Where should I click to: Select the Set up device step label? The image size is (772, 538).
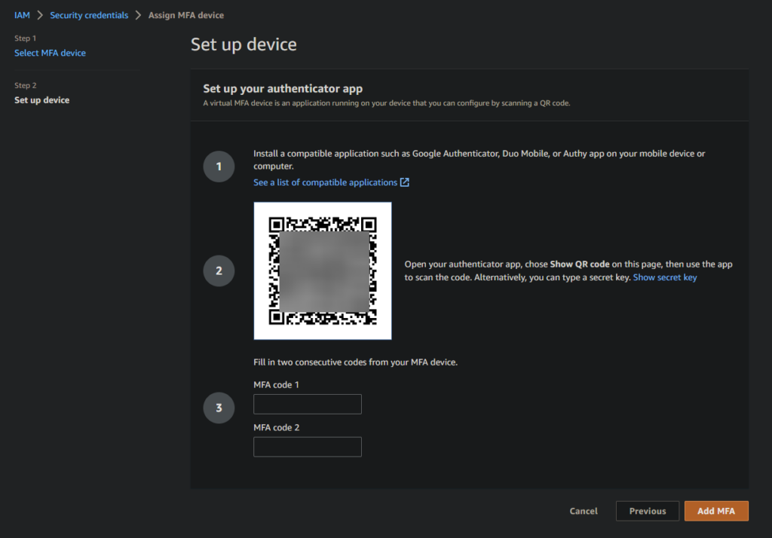41,99
